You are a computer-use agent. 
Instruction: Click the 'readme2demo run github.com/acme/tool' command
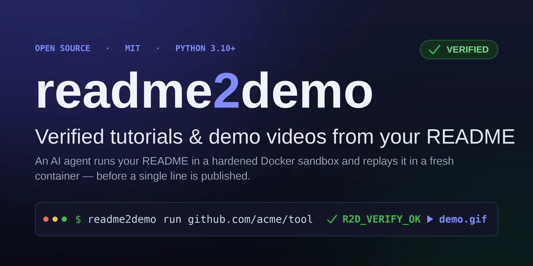click(200, 219)
